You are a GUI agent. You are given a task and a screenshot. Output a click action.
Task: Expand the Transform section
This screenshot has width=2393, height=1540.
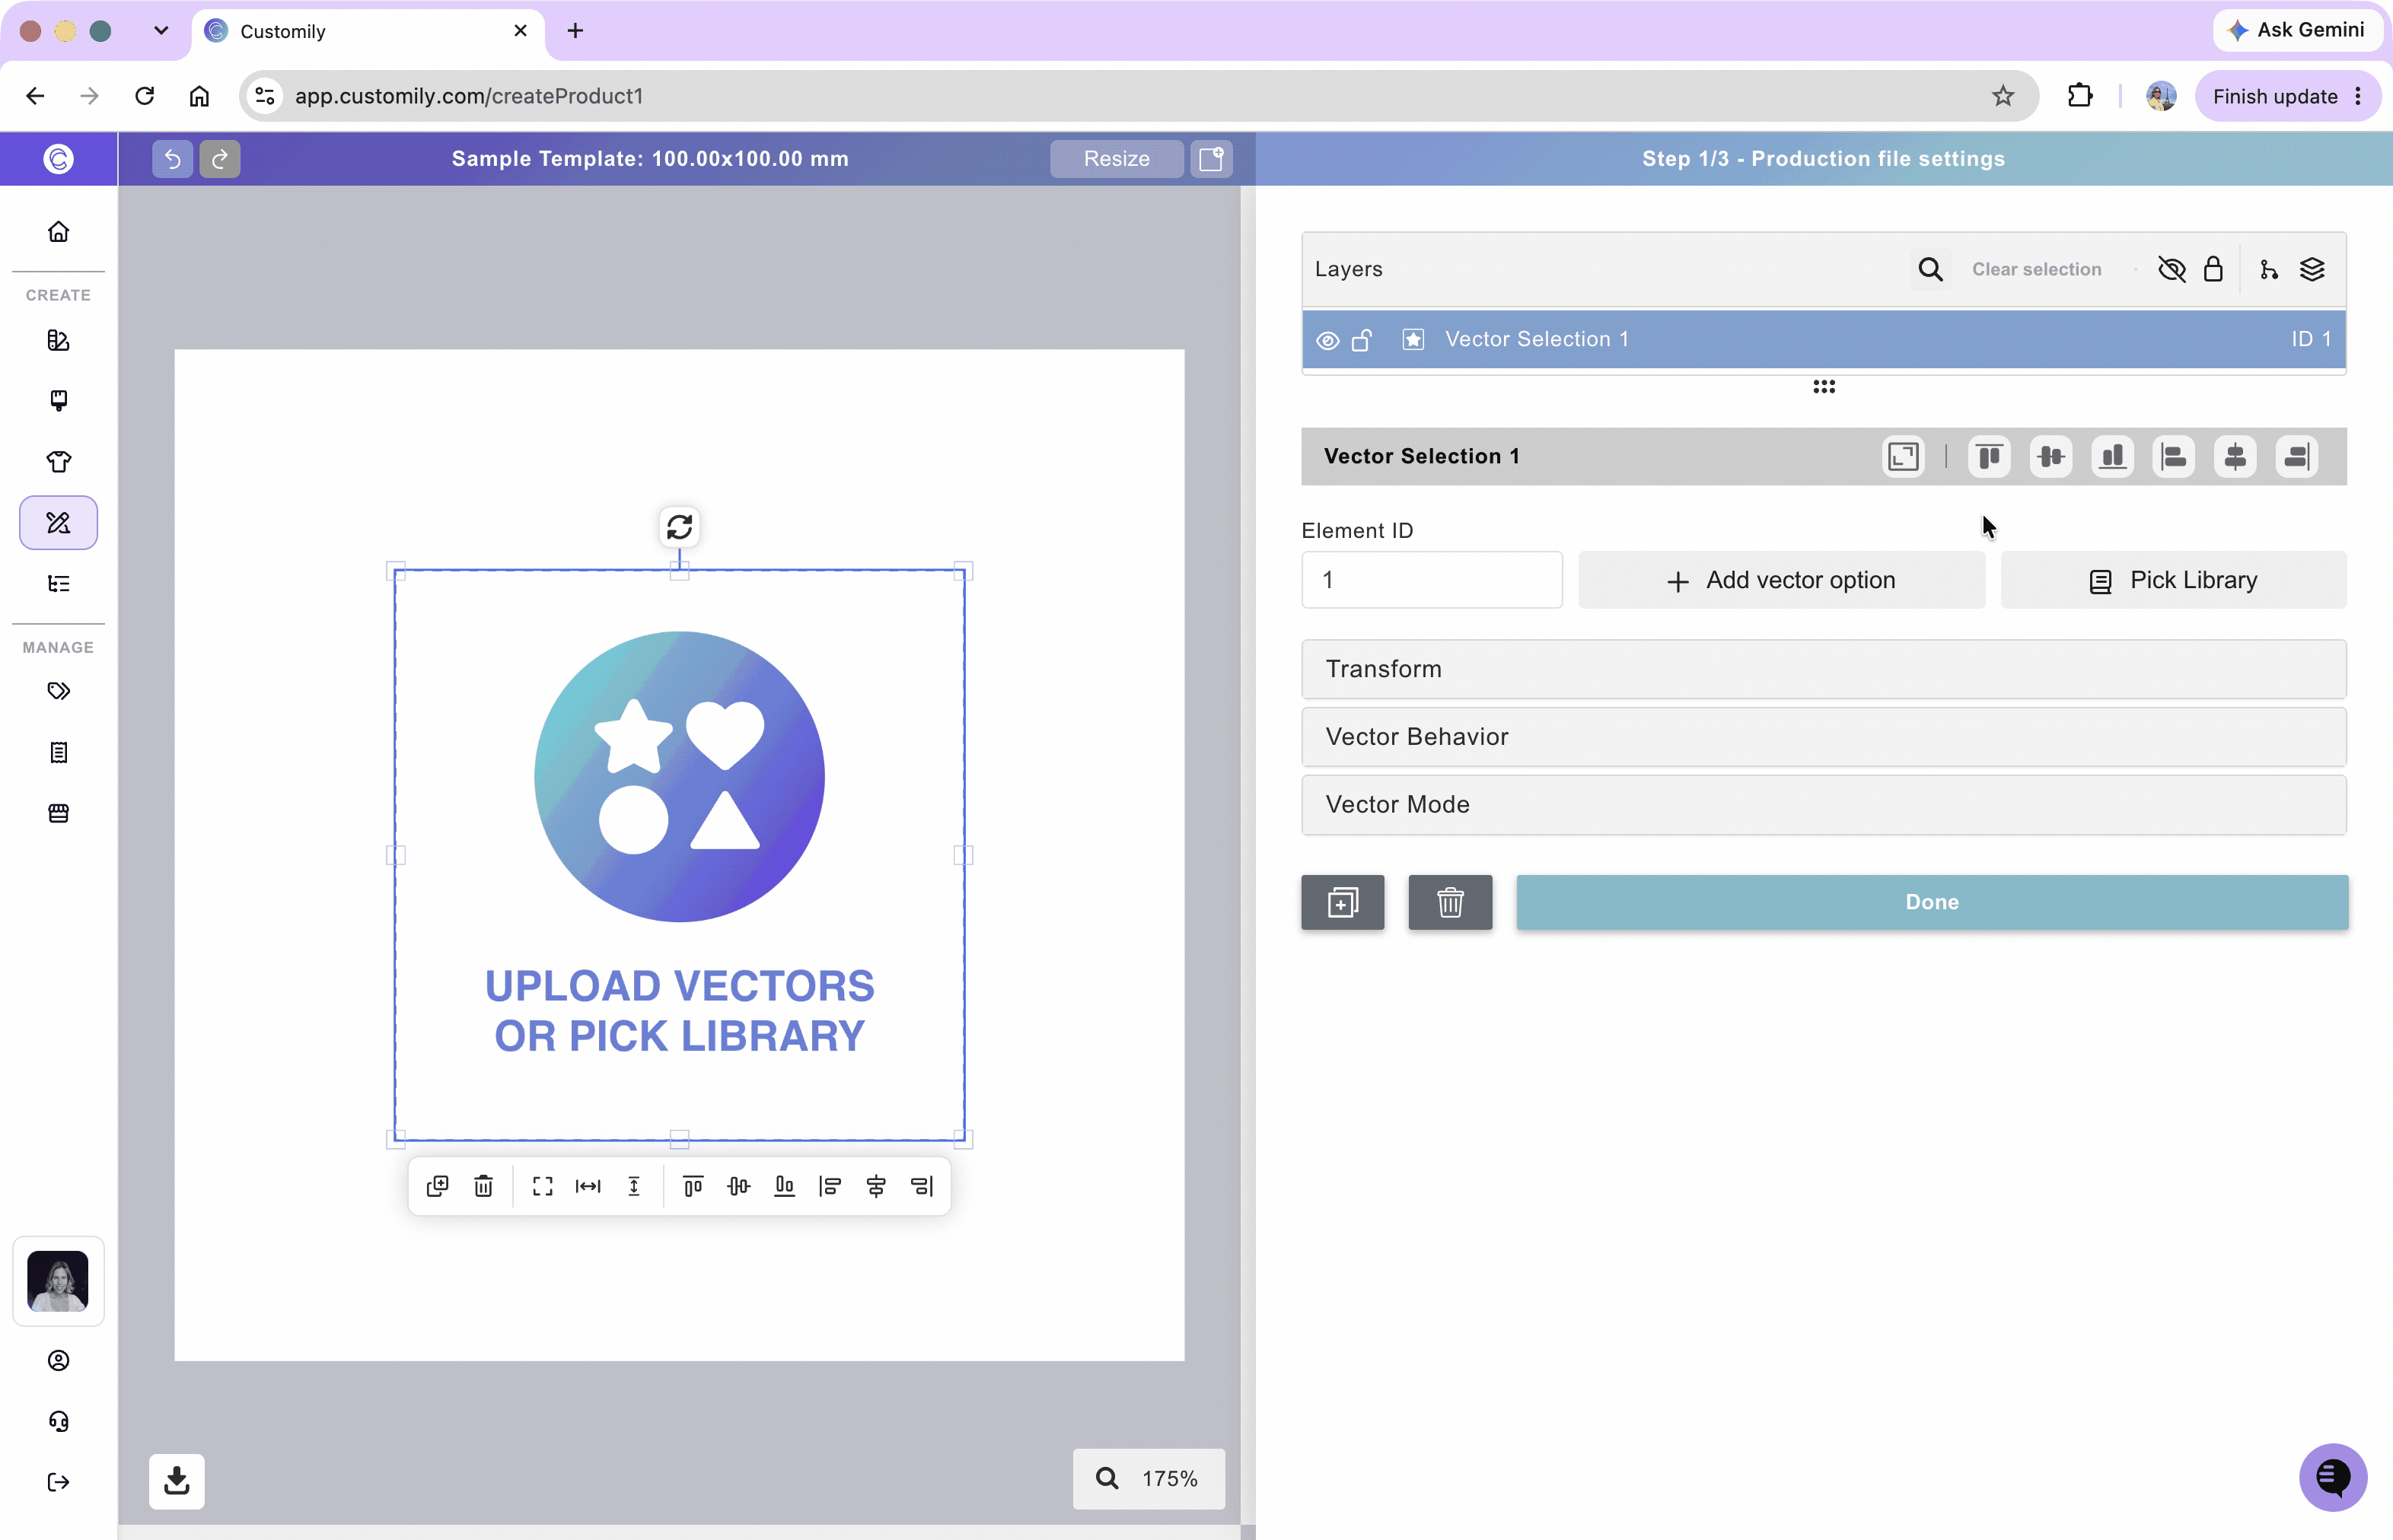click(x=1823, y=669)
